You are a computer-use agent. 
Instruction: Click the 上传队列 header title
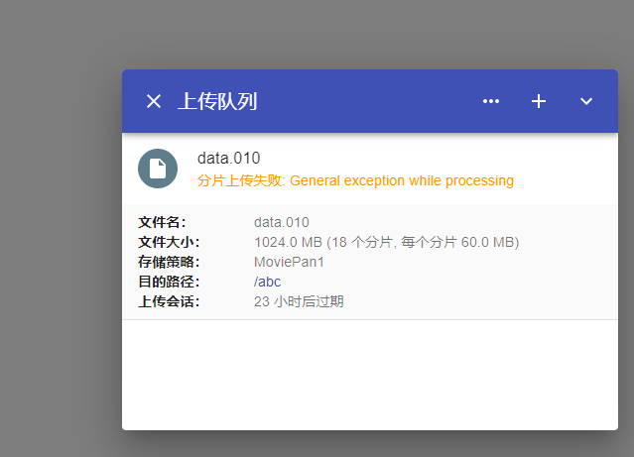coord(217,101)
